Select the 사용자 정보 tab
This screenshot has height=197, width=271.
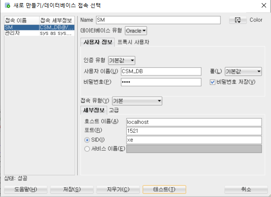[x=98, y=42]
